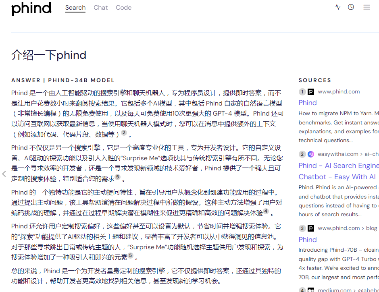
Task: Click citation 5 after 即兴的元素
Action: point(130,255)
